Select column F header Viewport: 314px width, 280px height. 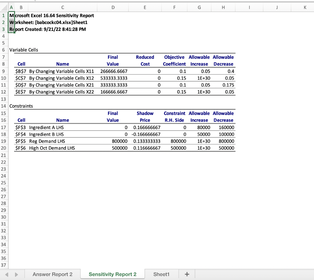174,7
